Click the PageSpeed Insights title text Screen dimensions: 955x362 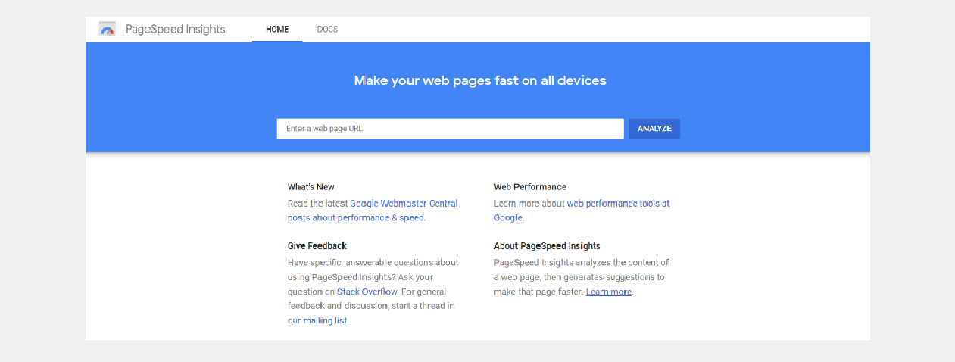coord(175,30)
